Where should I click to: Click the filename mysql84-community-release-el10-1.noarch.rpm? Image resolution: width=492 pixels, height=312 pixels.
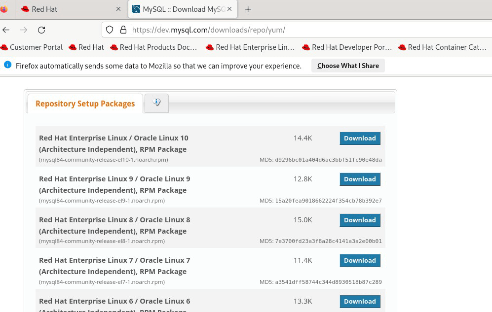[x=104, y=160]
